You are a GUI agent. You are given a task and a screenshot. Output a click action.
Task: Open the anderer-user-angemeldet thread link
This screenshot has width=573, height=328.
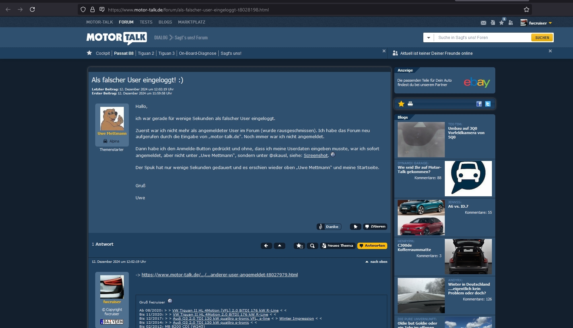tap(220, 275)
